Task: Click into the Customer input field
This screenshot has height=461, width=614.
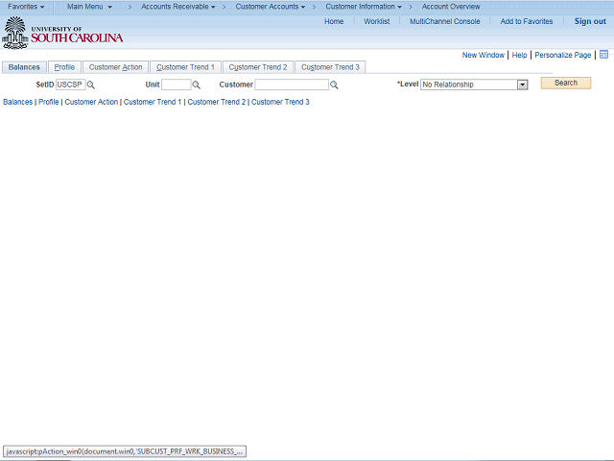Action: coord(292,85)
